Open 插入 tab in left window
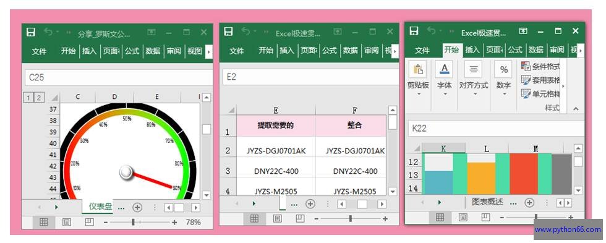 tap(89, 51)
